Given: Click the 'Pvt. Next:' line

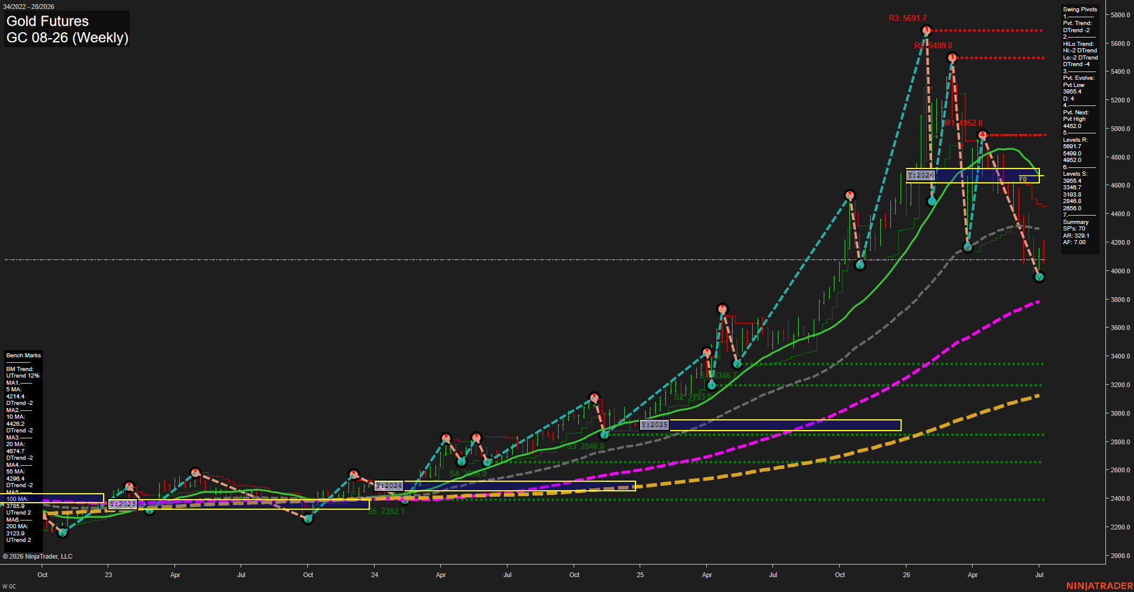Looking at the screenshot, I should tap(1076, 113).
